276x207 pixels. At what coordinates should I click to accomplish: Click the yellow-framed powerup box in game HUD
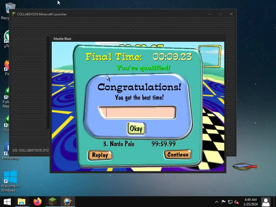pyautogui.click(x=210, y=56)
